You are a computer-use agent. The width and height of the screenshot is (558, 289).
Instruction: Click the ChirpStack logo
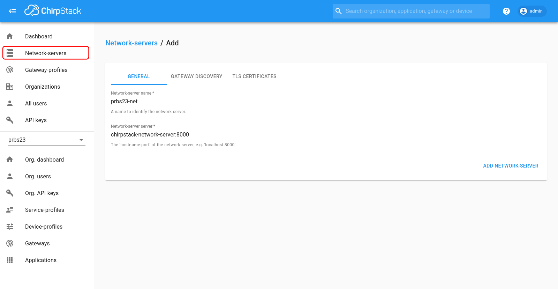click(53, 11)
